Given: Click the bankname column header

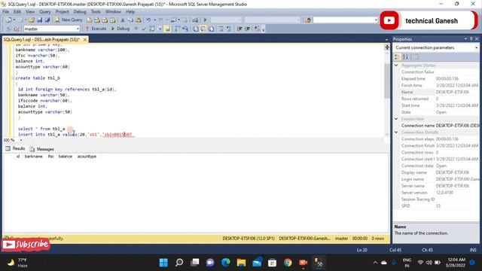Looking at the screenshot, I should coord(33,157).
